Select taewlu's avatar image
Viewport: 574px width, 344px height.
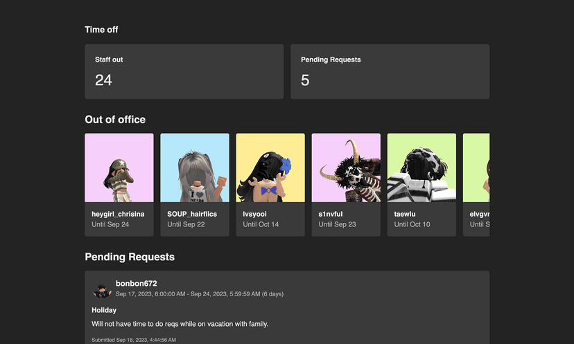point(421,168)
